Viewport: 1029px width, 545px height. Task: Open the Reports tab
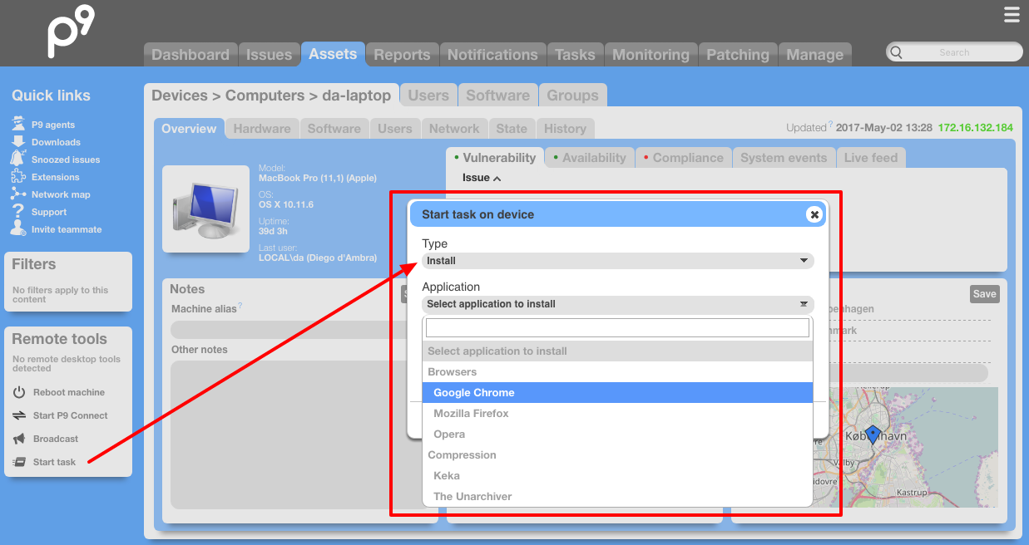point(402,55)
